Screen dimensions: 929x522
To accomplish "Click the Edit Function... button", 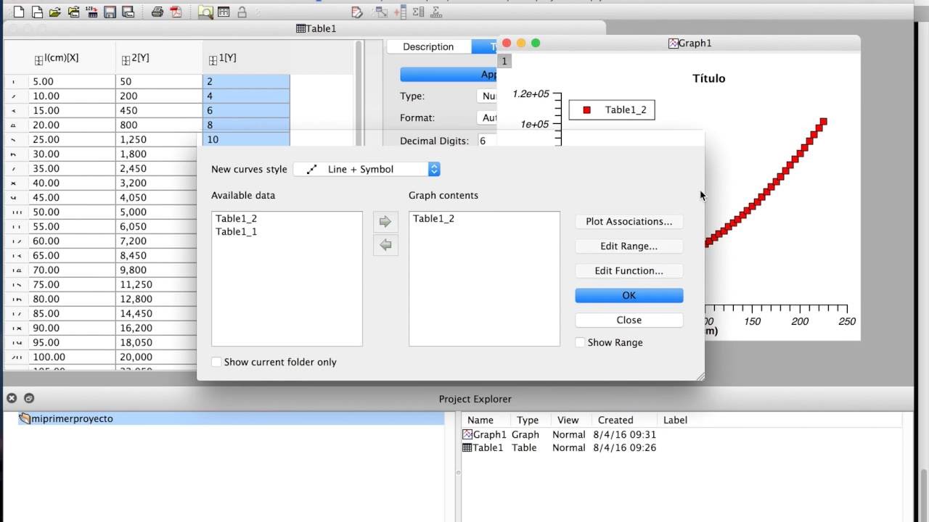I will pos(629,270).
